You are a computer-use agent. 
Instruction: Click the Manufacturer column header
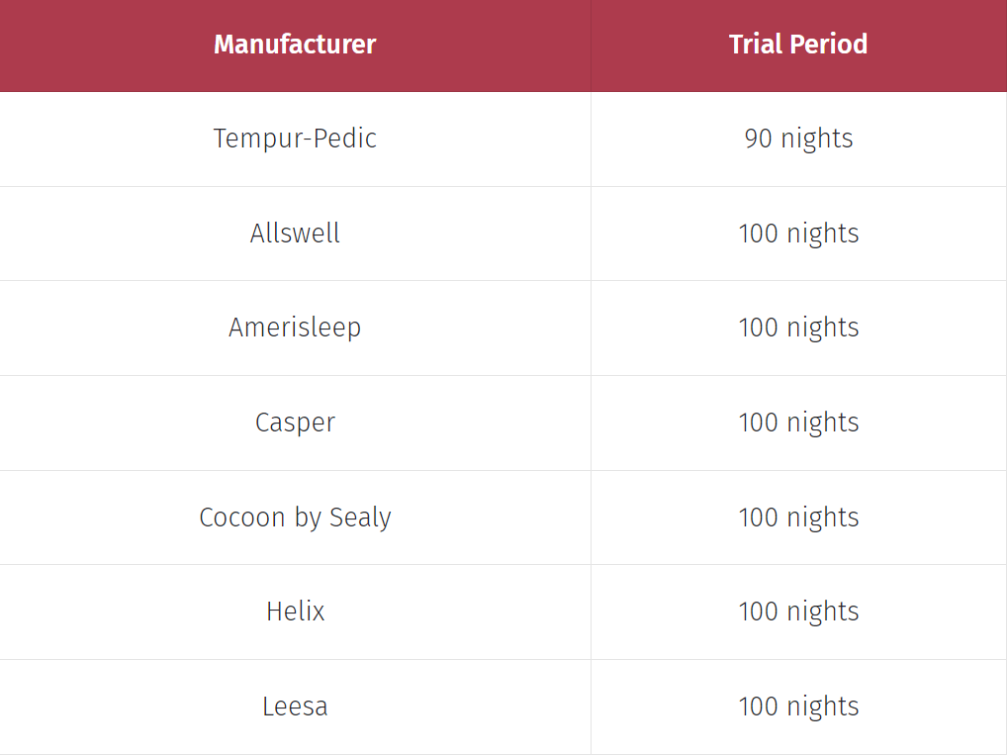(295, 45)
